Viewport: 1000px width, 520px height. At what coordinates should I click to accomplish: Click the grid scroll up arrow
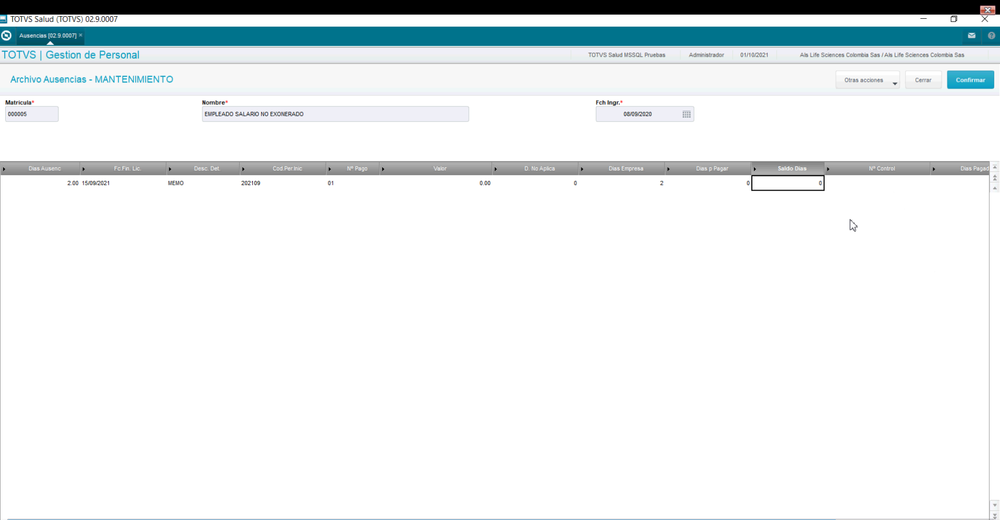(995, 188)
